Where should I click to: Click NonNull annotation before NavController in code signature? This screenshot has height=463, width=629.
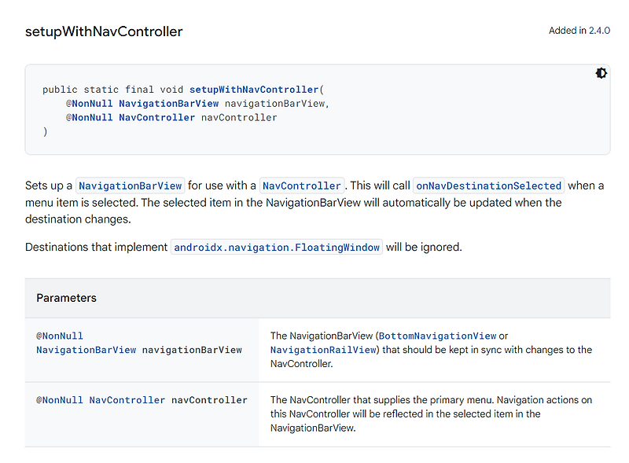pyautogui.click(x=89, y=118)
